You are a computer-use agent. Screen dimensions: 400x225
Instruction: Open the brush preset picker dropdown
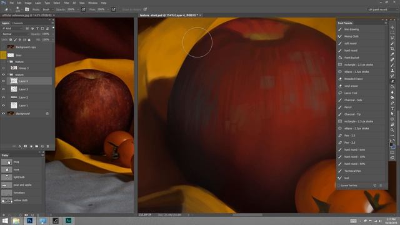point(22,9)
